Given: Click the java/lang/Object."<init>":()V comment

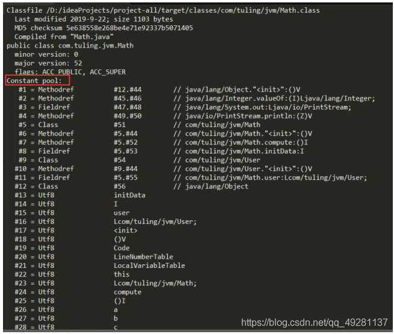Looking at the screenshot, I should [x=237, y=90].
